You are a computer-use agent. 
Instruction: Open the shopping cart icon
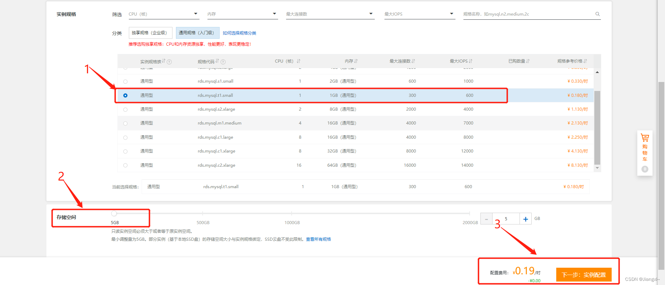coord(645,138)
